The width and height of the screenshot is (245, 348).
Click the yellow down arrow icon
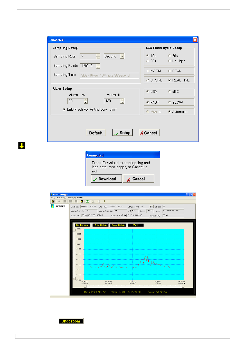tap(22, 146)
